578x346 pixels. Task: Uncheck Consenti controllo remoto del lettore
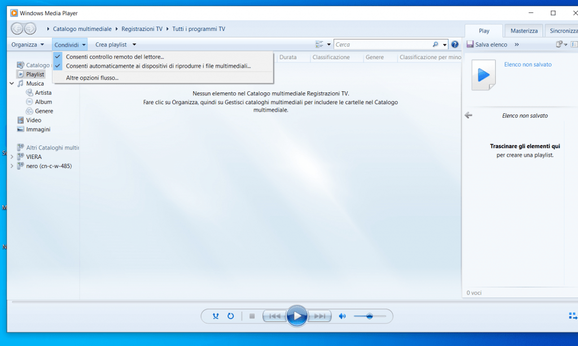click(163, 57)
